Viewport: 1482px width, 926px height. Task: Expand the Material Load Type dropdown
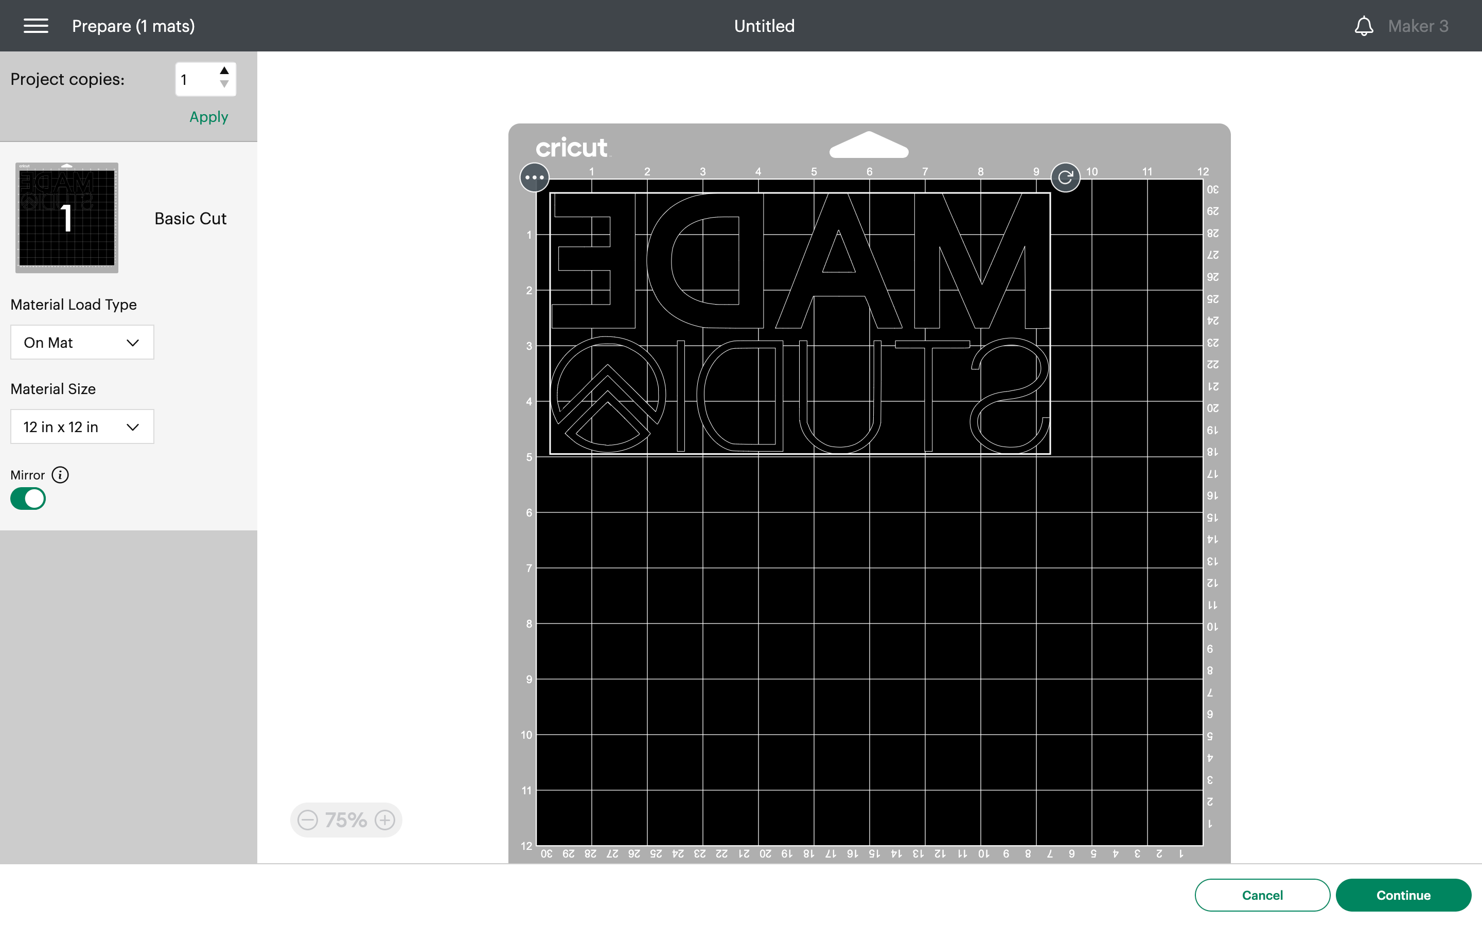click(x=81, y=342)
